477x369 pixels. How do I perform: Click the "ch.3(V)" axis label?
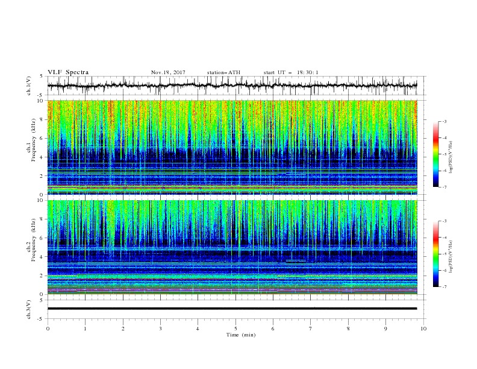coord(29,309)
